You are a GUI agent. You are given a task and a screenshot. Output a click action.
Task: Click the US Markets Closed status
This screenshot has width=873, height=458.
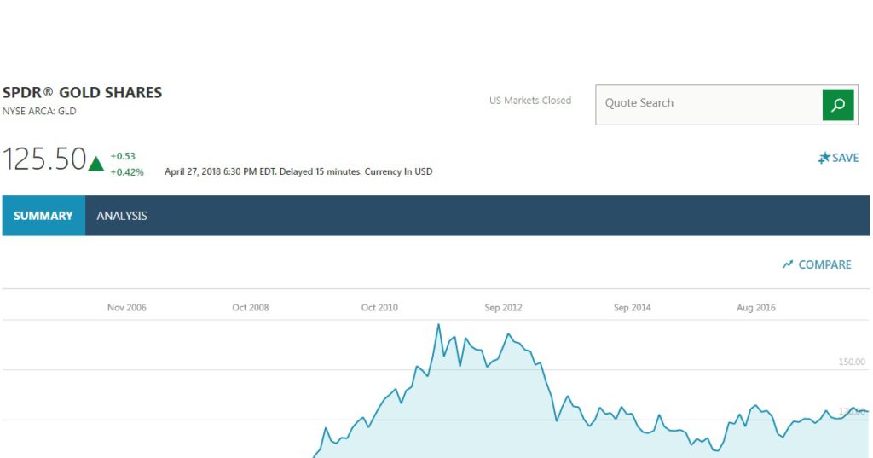(x=530, y=101)
